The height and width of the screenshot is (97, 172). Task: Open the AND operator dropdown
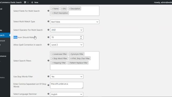coord(67,30)
